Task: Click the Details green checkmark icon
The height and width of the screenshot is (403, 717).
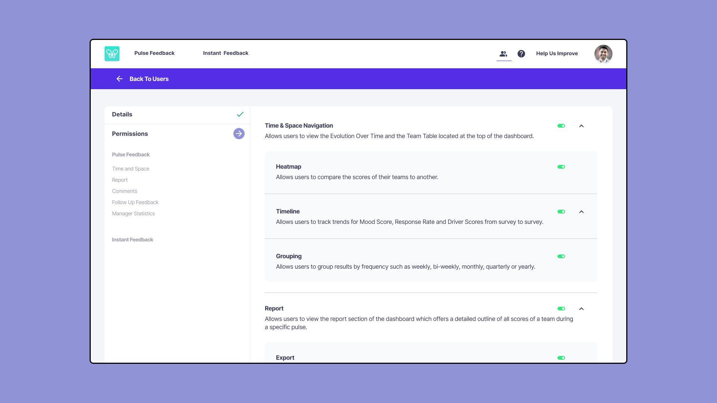Action: click(x=240, y=115)
